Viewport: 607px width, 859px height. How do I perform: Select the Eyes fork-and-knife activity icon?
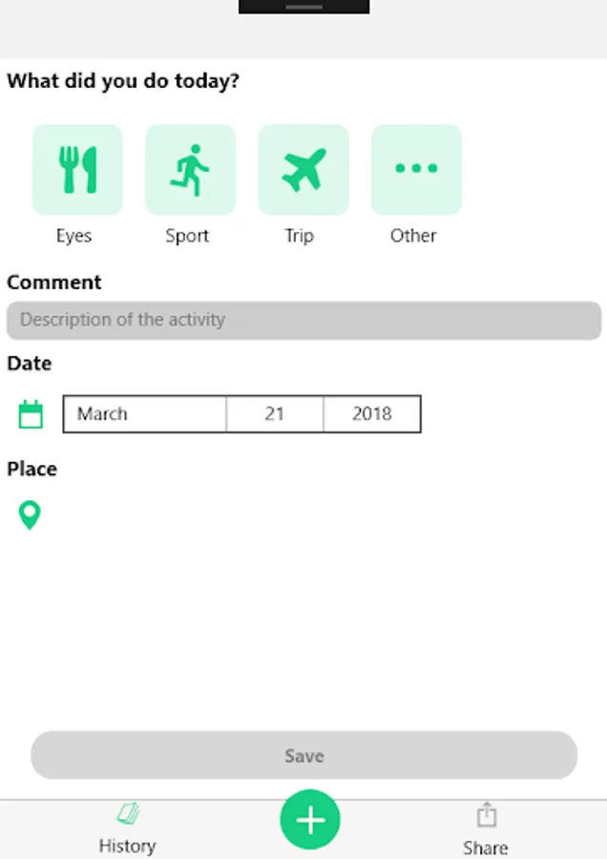[77, 169]
